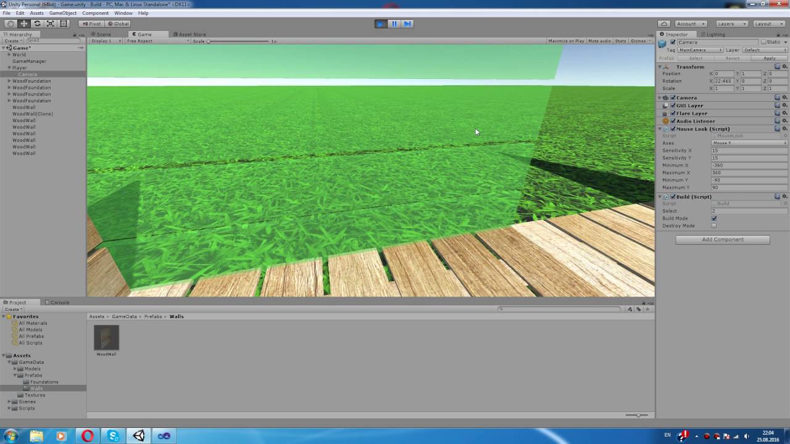
Task: Expand the World object in Hierarchy
Action: pos(9,54)
